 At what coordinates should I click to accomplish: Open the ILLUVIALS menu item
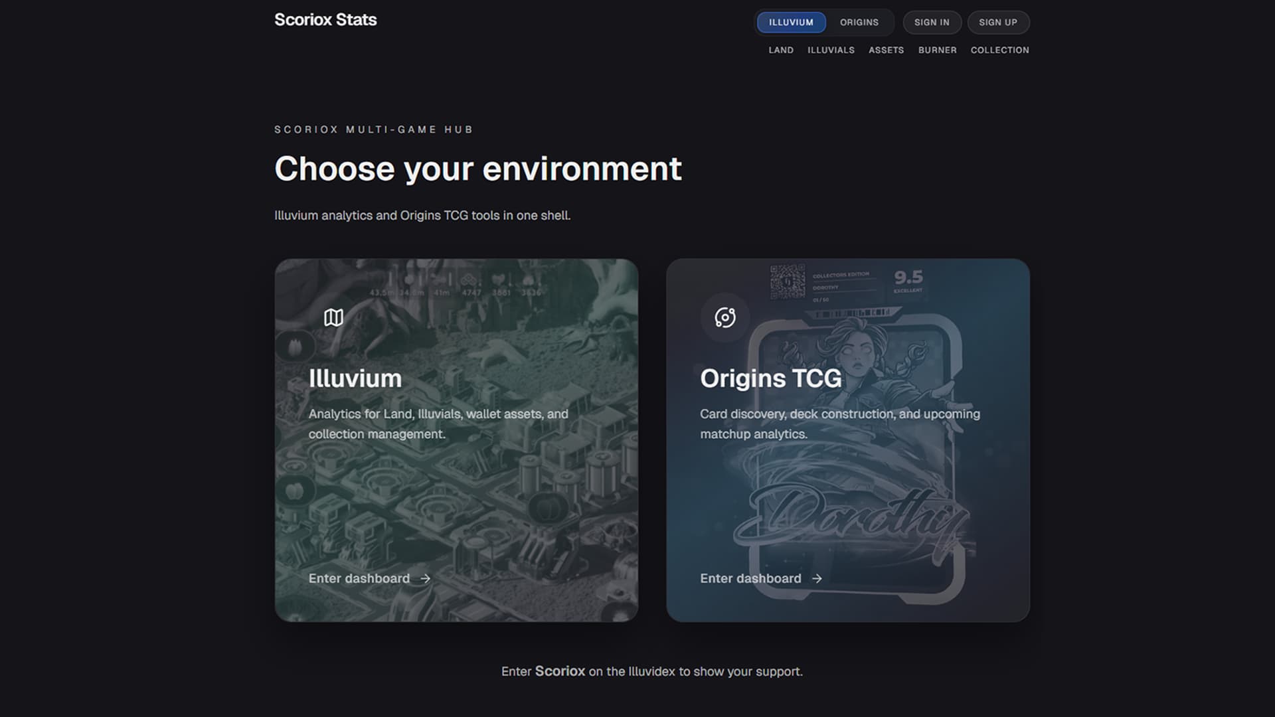831,50
